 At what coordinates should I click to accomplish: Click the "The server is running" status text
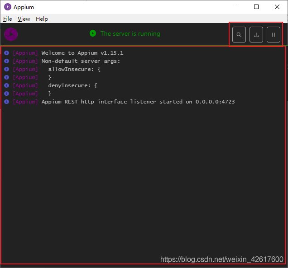coord(130,33)
